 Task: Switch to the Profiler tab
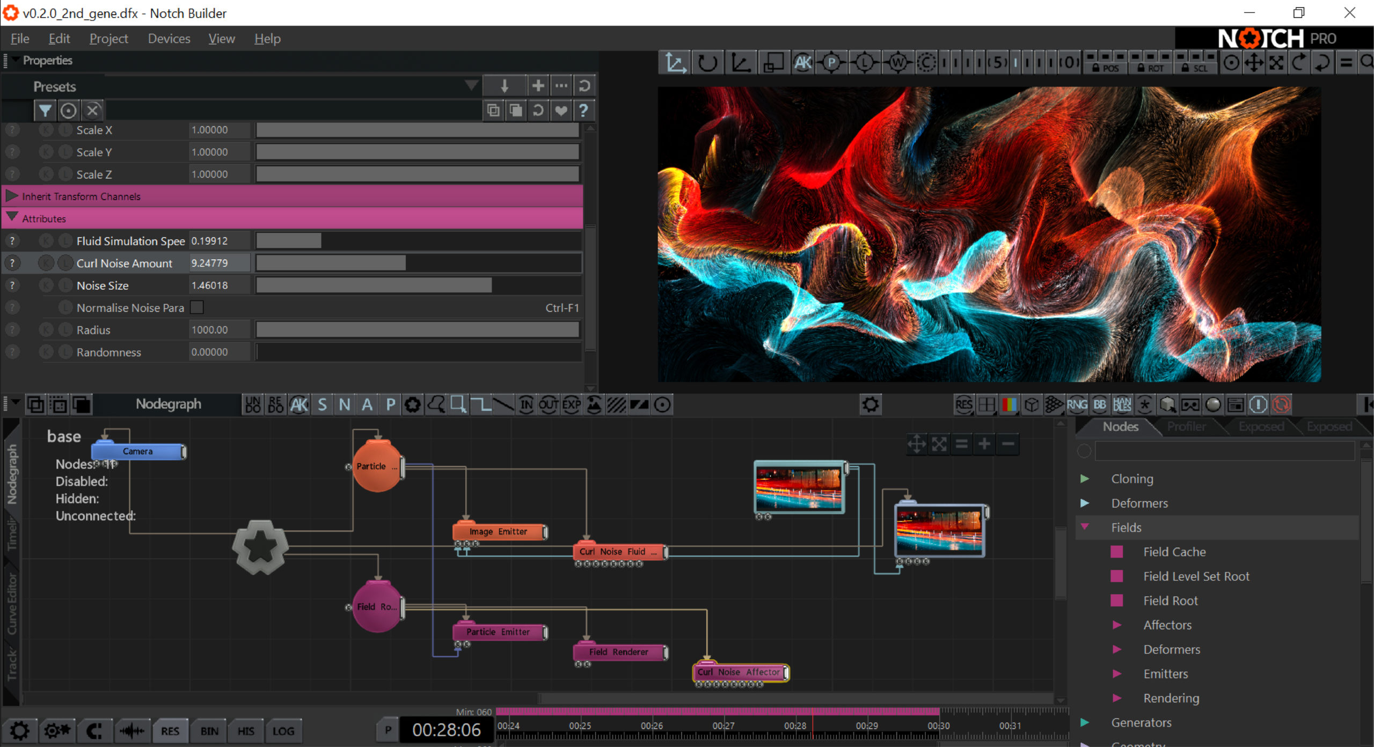click(x=1186, y=427)
